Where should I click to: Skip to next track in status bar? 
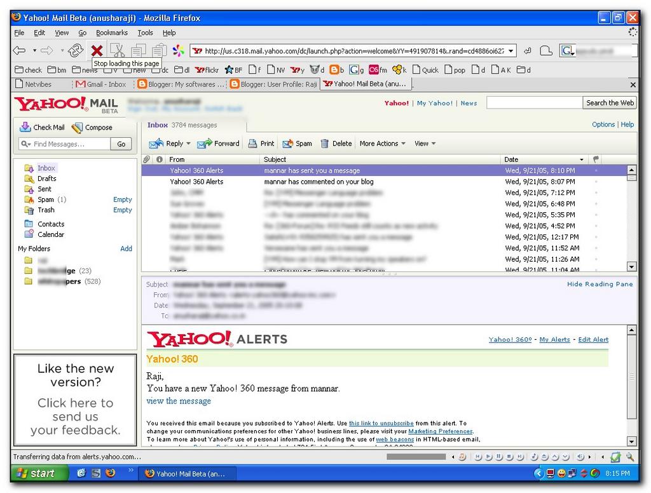click(x=520, y=457)
